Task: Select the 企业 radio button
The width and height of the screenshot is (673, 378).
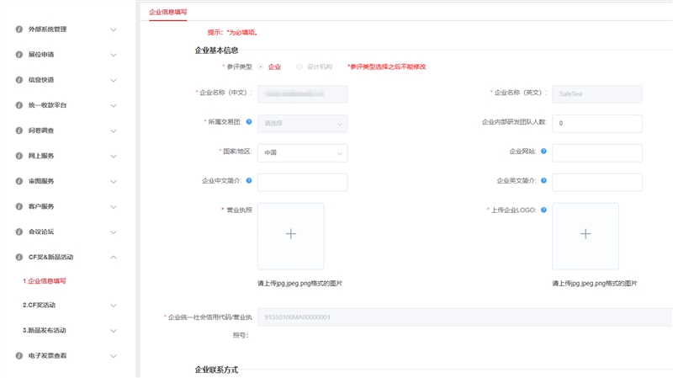Action: click(x=261, y=67)
